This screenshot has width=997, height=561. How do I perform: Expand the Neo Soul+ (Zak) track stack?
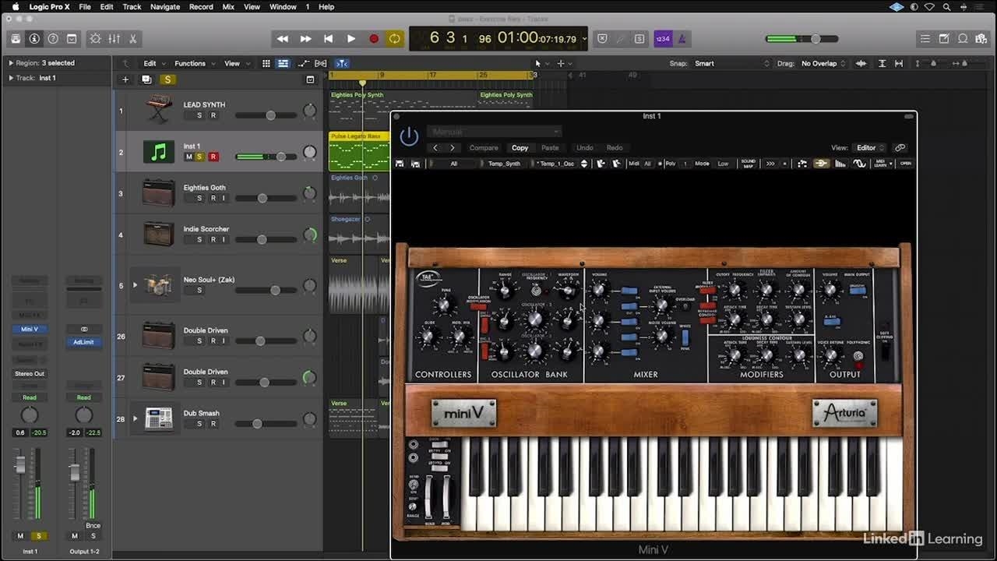pyautogui.click(x=135, y=285)
